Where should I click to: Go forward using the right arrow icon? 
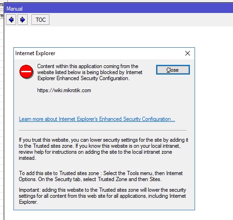click(x=23, y=20)
